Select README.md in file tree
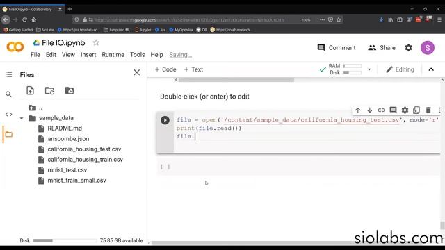This screenshot has height=250, width=445. tap(65, 128)
